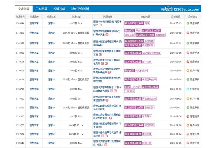The height and width of the screenshot is (148, 214).
Task: Open the image icon of complaint 1727324
Action: coord(102,136)
